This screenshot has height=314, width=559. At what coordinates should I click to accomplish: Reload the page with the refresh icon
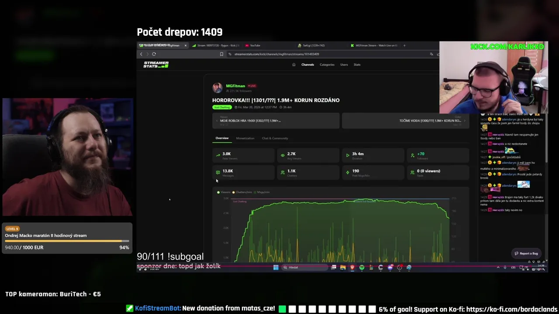(154, 54)
